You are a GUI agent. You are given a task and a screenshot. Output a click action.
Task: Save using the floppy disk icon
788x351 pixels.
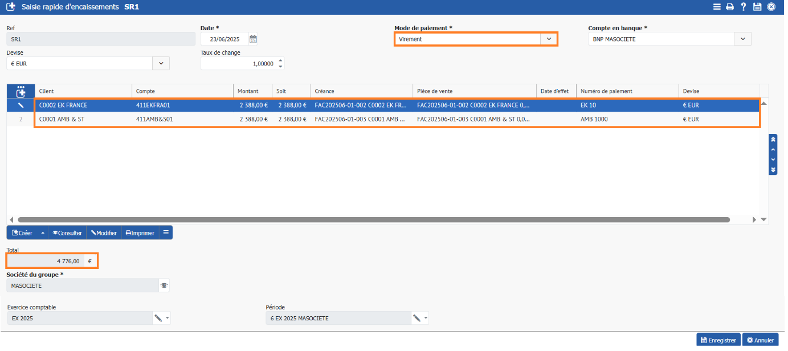(757, 7)
